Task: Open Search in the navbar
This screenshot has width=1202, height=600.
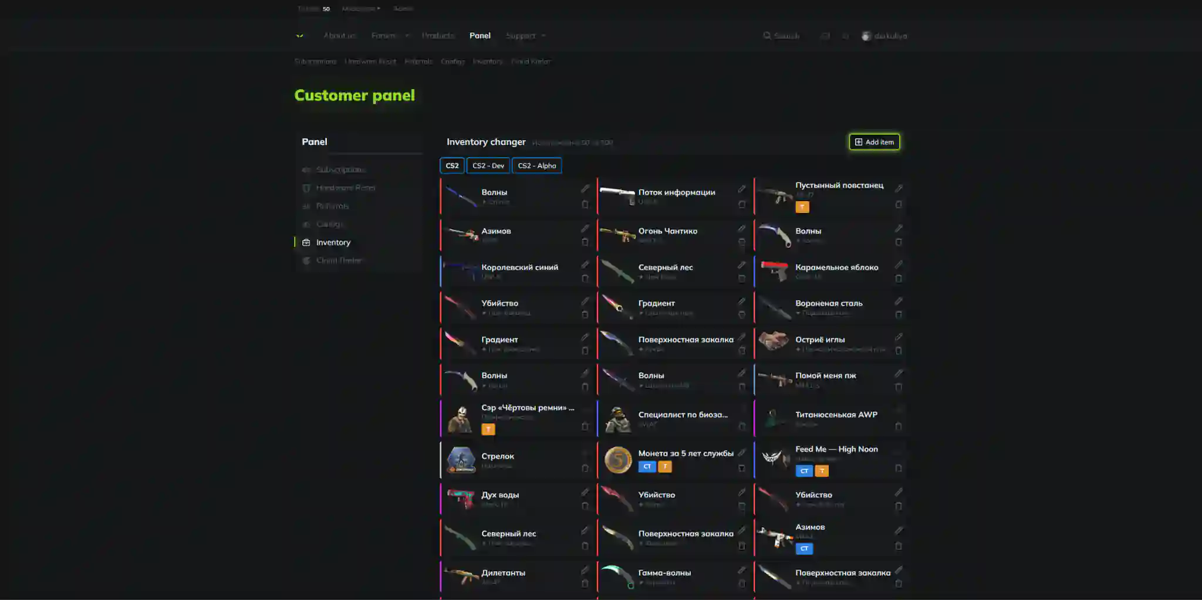Action: coord(781,36)
